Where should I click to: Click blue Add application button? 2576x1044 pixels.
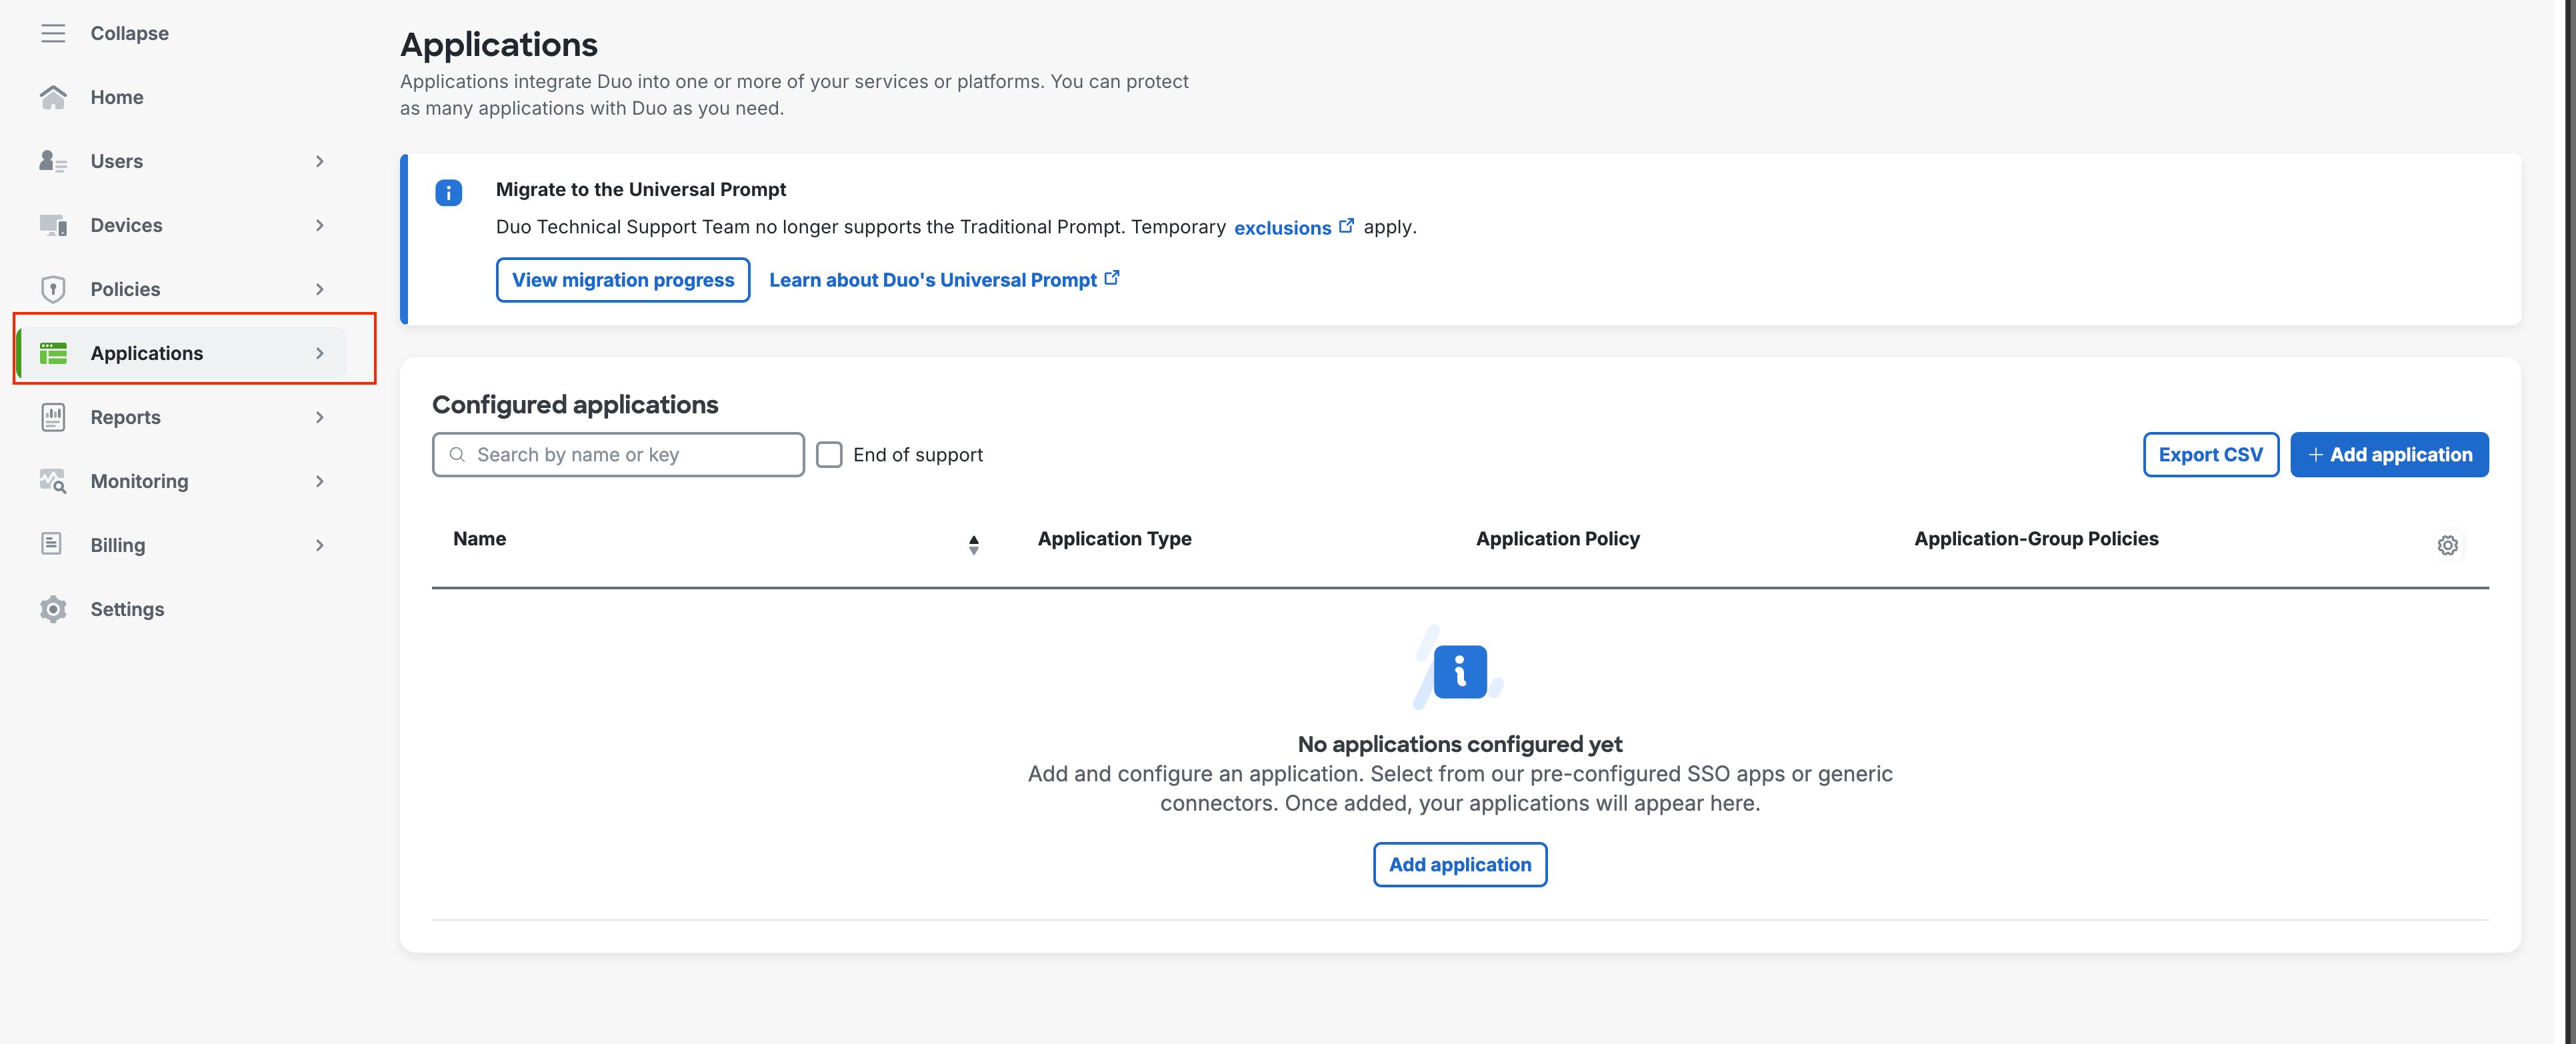tap(2389, 455)
